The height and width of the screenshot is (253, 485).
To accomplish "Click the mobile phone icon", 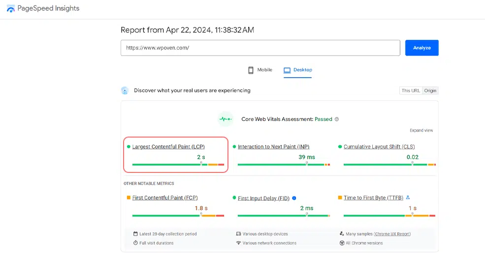I will pos(251,70).
